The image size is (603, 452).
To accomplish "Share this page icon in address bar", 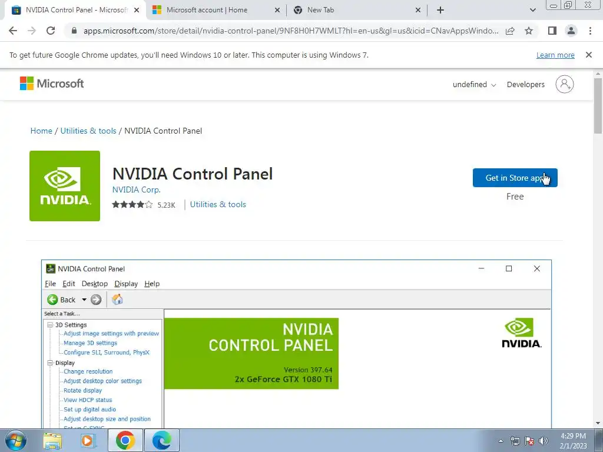I will 510,31.
